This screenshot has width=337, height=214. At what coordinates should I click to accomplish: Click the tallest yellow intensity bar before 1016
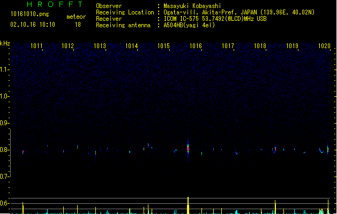coord(188,205)
